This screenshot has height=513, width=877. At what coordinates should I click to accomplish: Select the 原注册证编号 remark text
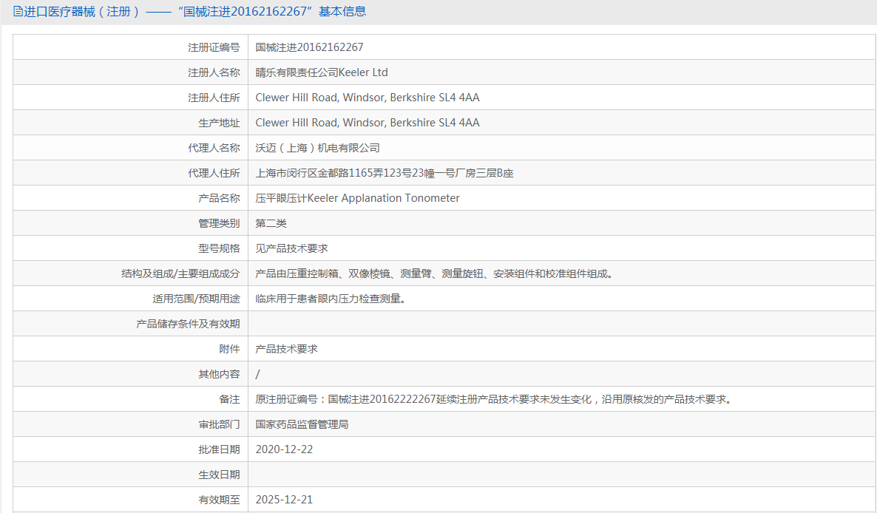tap(495, 400)
